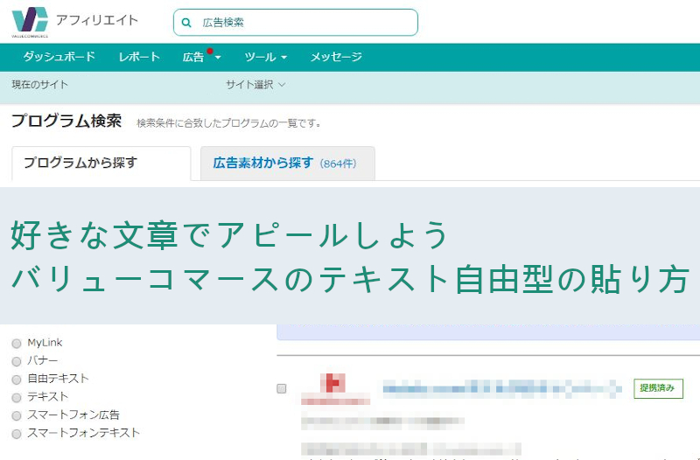This screenshot has height=460, width=700.
Task: Click the blurred advertiser logo thumbnail
Action: (335, 388)
